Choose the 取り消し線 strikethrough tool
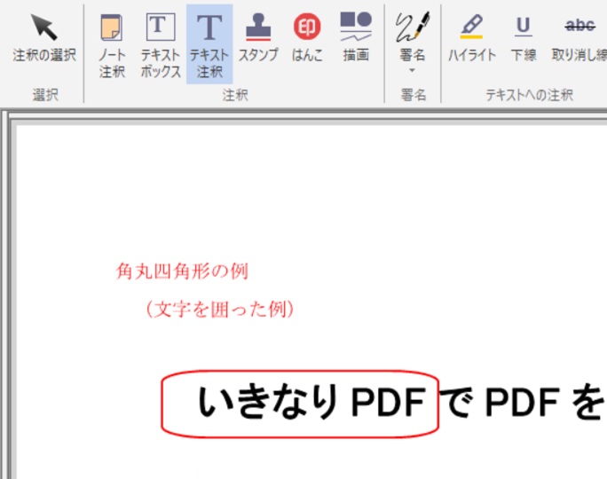Image resolution: width=607 pixels, height=479 pixels. (579, 38)
